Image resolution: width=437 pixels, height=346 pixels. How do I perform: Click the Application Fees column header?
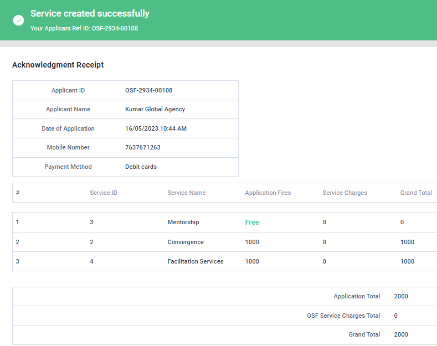tap(268, 193)
